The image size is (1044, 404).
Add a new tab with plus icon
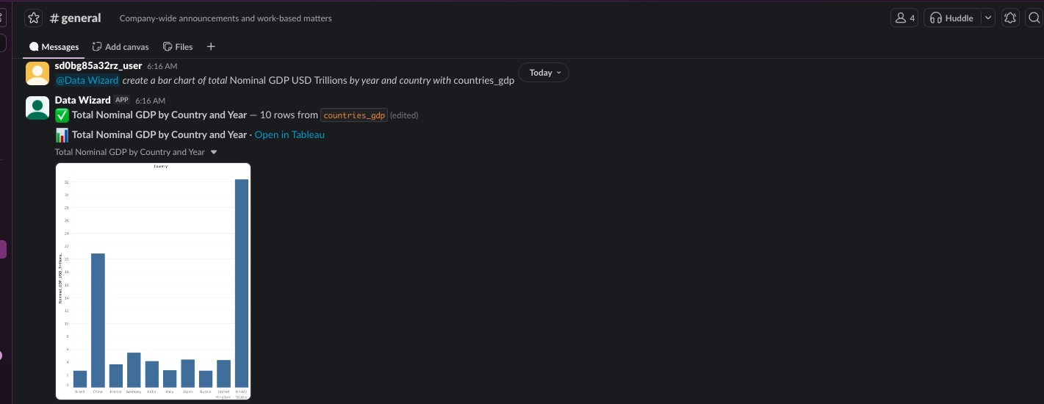[x=211, y=47]
